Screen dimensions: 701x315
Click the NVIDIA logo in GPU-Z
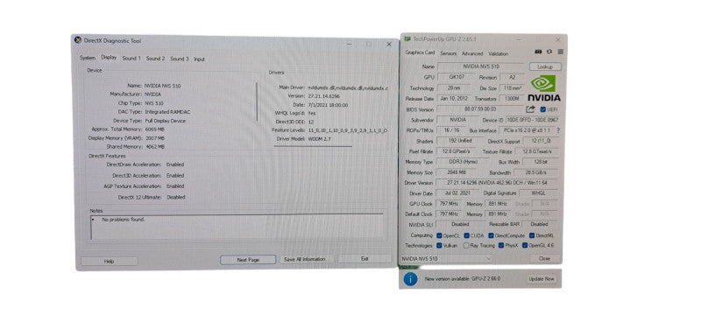point(544,88)
